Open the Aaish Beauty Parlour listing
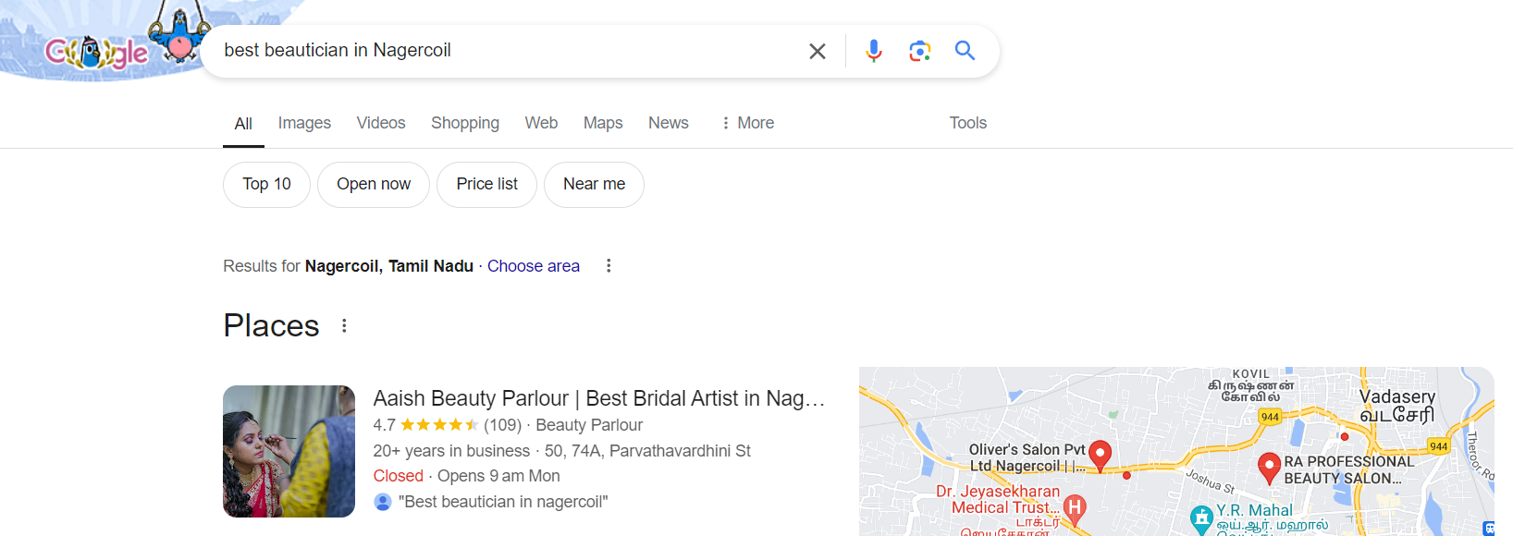The width and height of the screenshot is (1513, 536). [x=599, y=398]
